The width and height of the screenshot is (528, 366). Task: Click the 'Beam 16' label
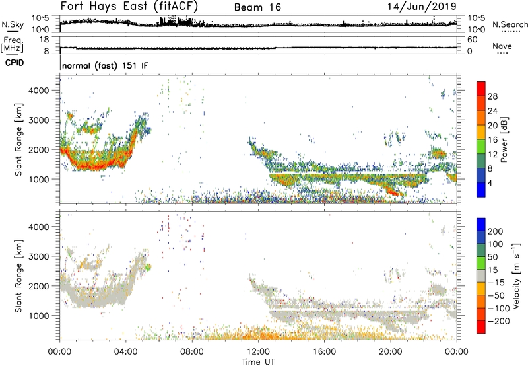tap(257, 7)
